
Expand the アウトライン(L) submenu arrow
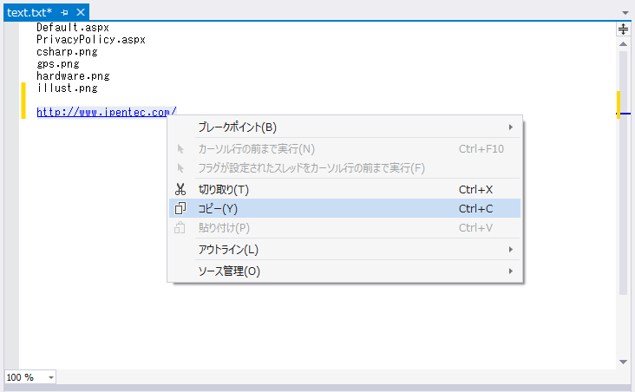click(511, 250)
